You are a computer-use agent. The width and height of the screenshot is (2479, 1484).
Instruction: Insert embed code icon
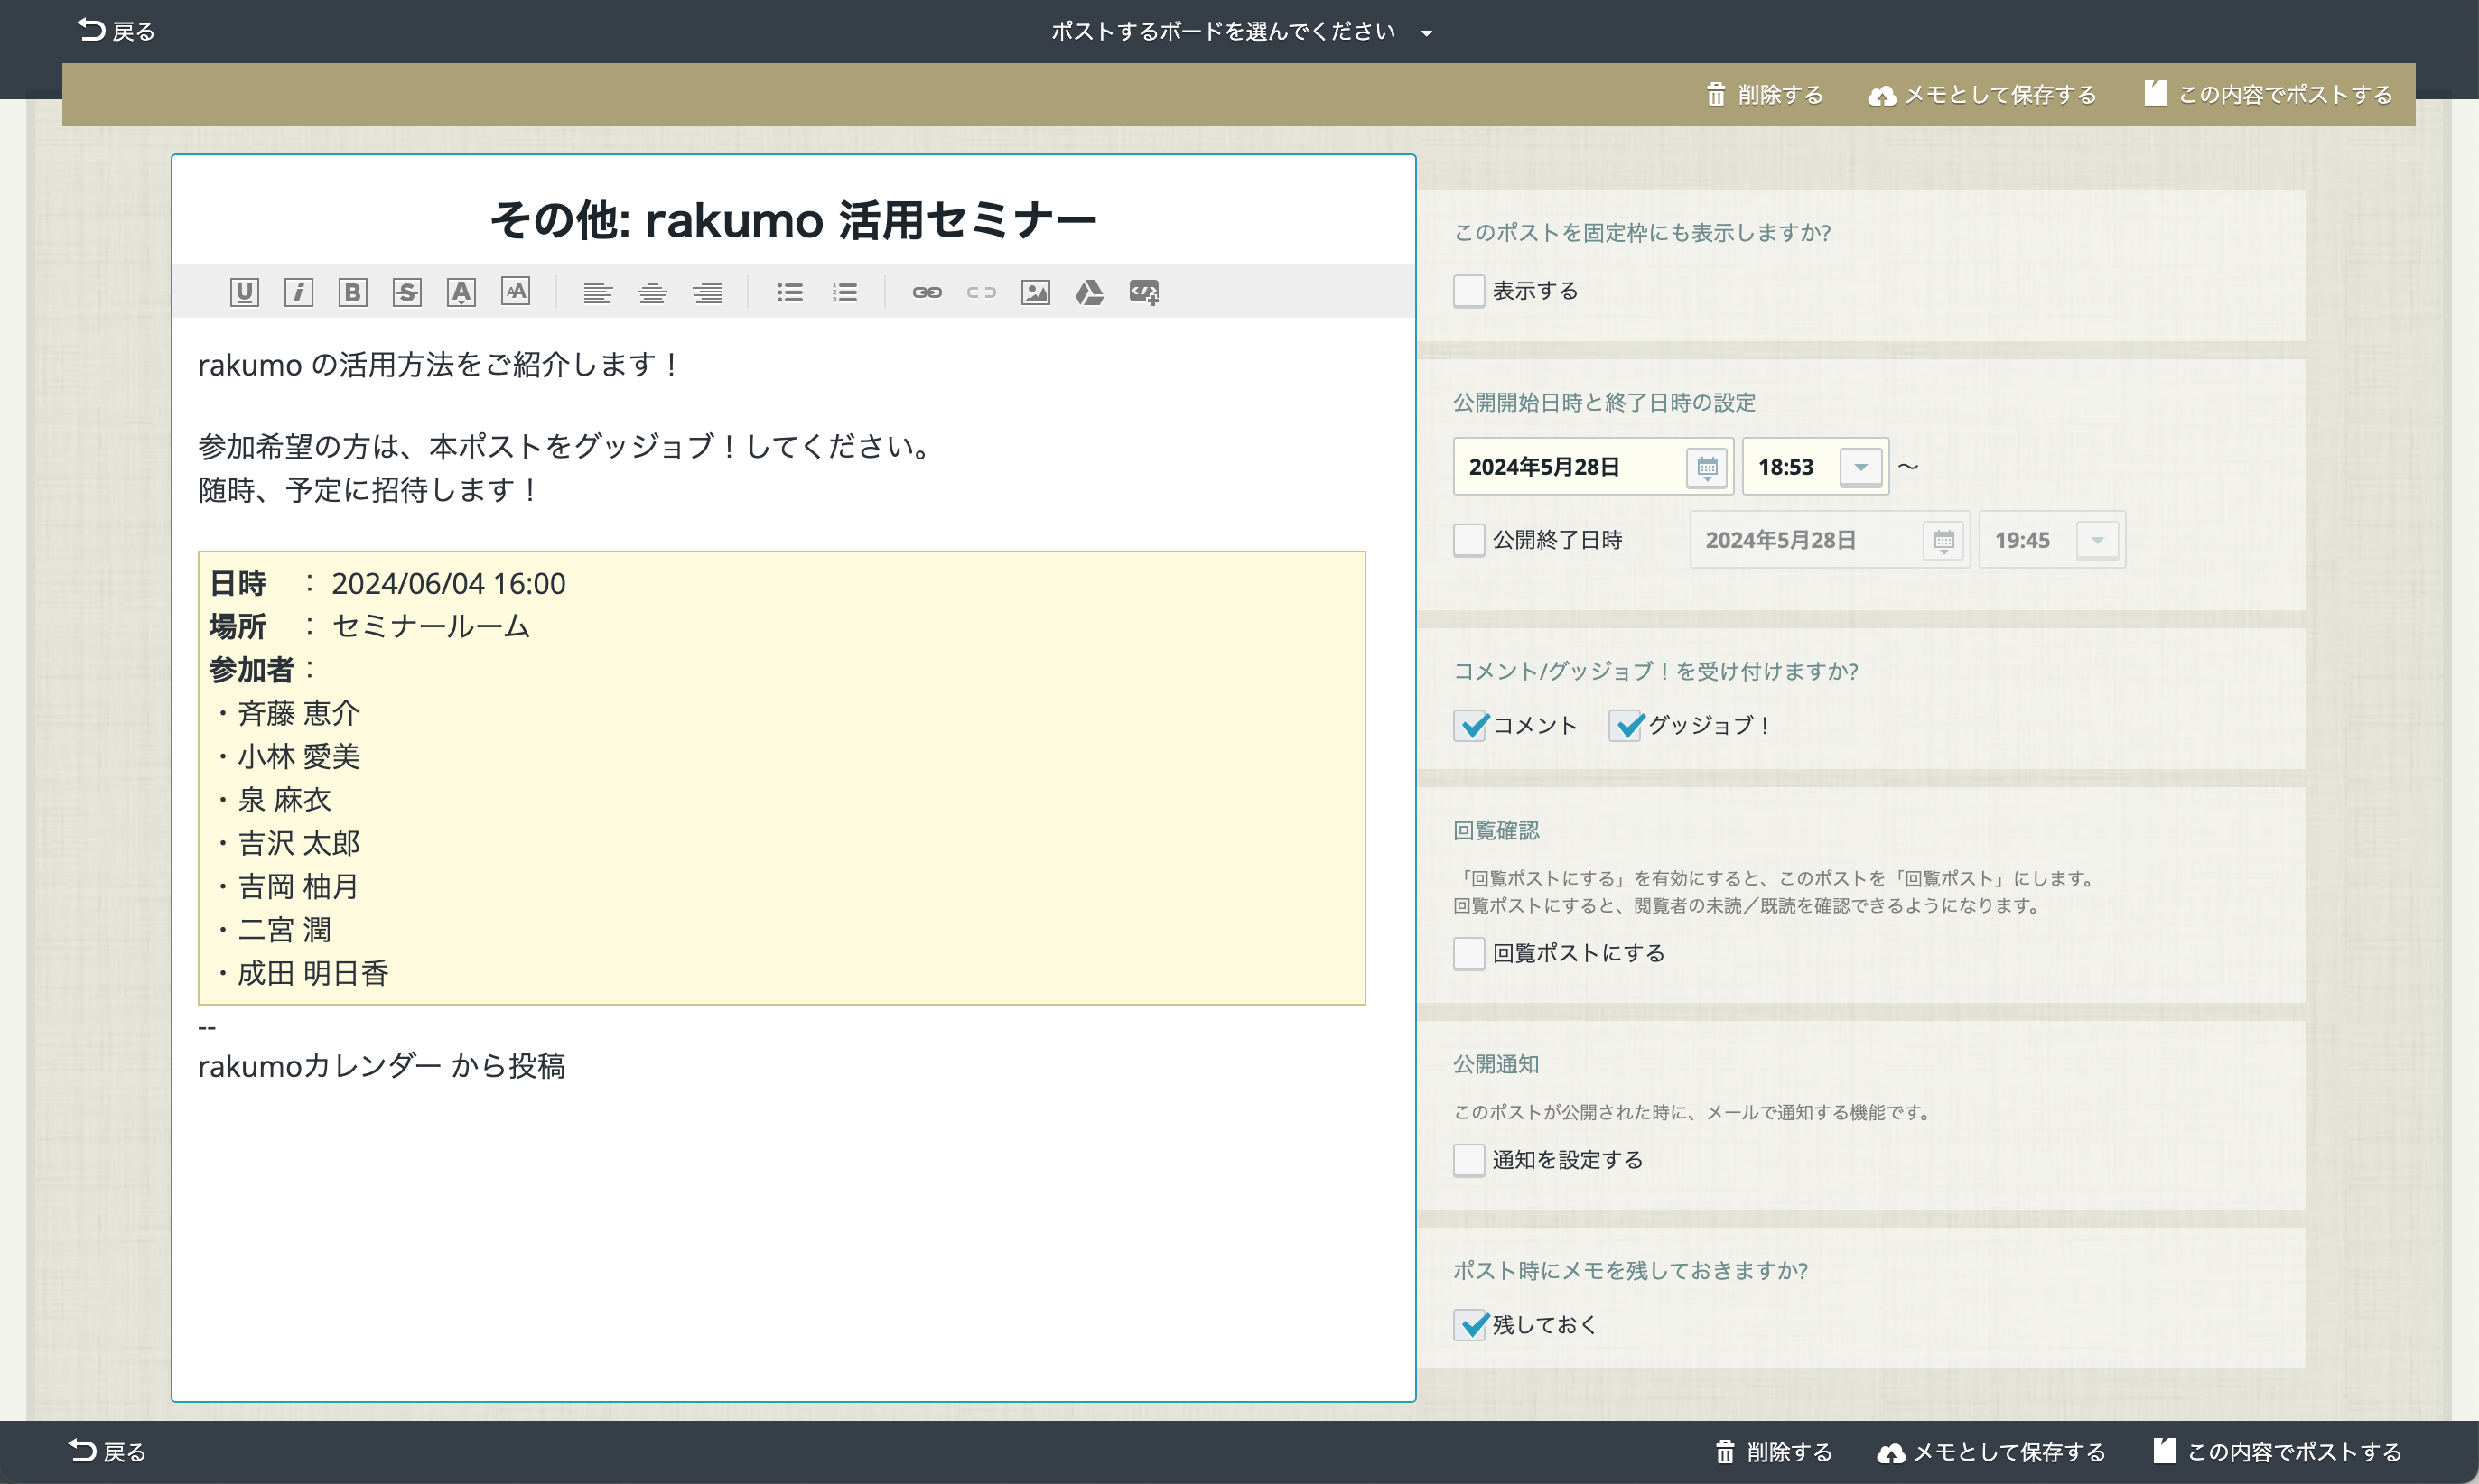click(1143, 292)
